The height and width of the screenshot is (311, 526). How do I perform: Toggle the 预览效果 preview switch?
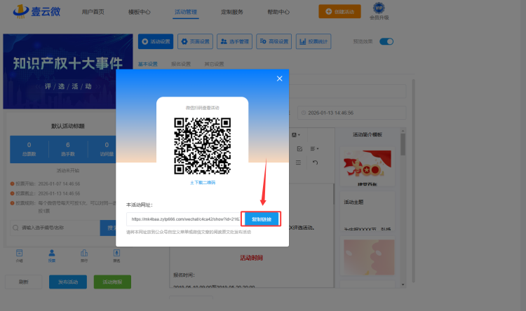pos(386,41)
